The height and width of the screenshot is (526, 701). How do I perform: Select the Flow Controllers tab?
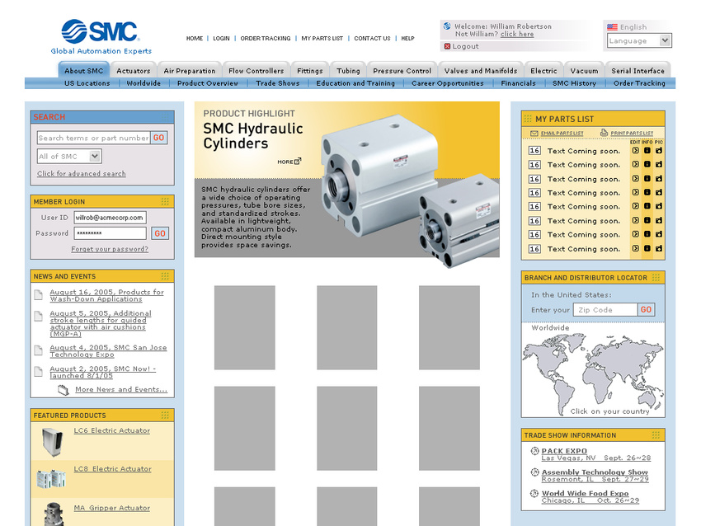pyautogui.click(x=256, y=71)
